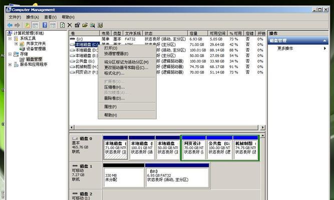The width and height of the screenshot is (334, 200).
Task: Select the 本地磁盘 (E:) volume row
Action: click(167, 55)
